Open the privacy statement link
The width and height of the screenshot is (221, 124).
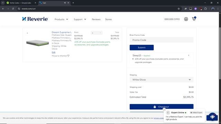[x=158, y=118]
